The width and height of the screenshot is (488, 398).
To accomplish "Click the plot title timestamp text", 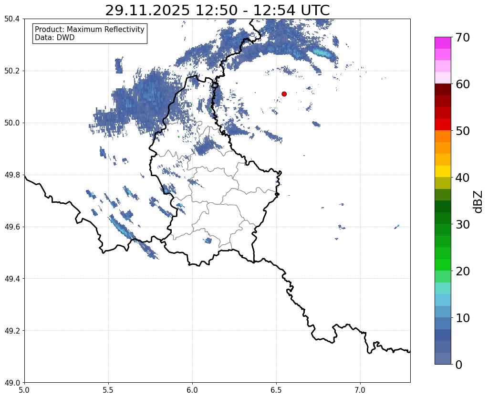I will coord(217,10).
